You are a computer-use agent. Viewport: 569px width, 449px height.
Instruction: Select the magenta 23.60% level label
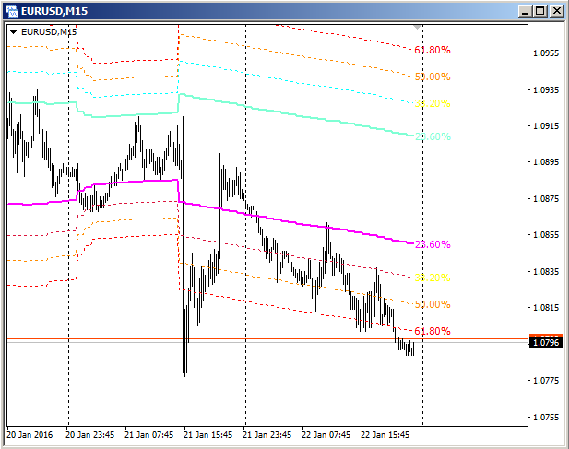coord(433,244)
